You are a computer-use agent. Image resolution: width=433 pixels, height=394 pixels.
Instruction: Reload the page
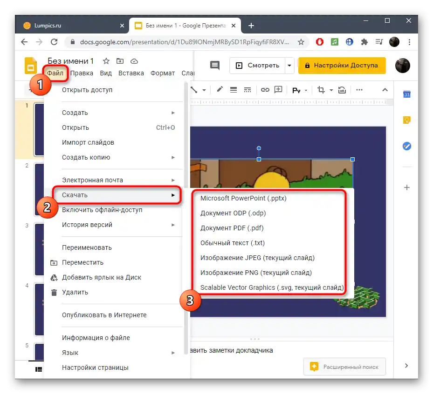click(x=54, y=42)
